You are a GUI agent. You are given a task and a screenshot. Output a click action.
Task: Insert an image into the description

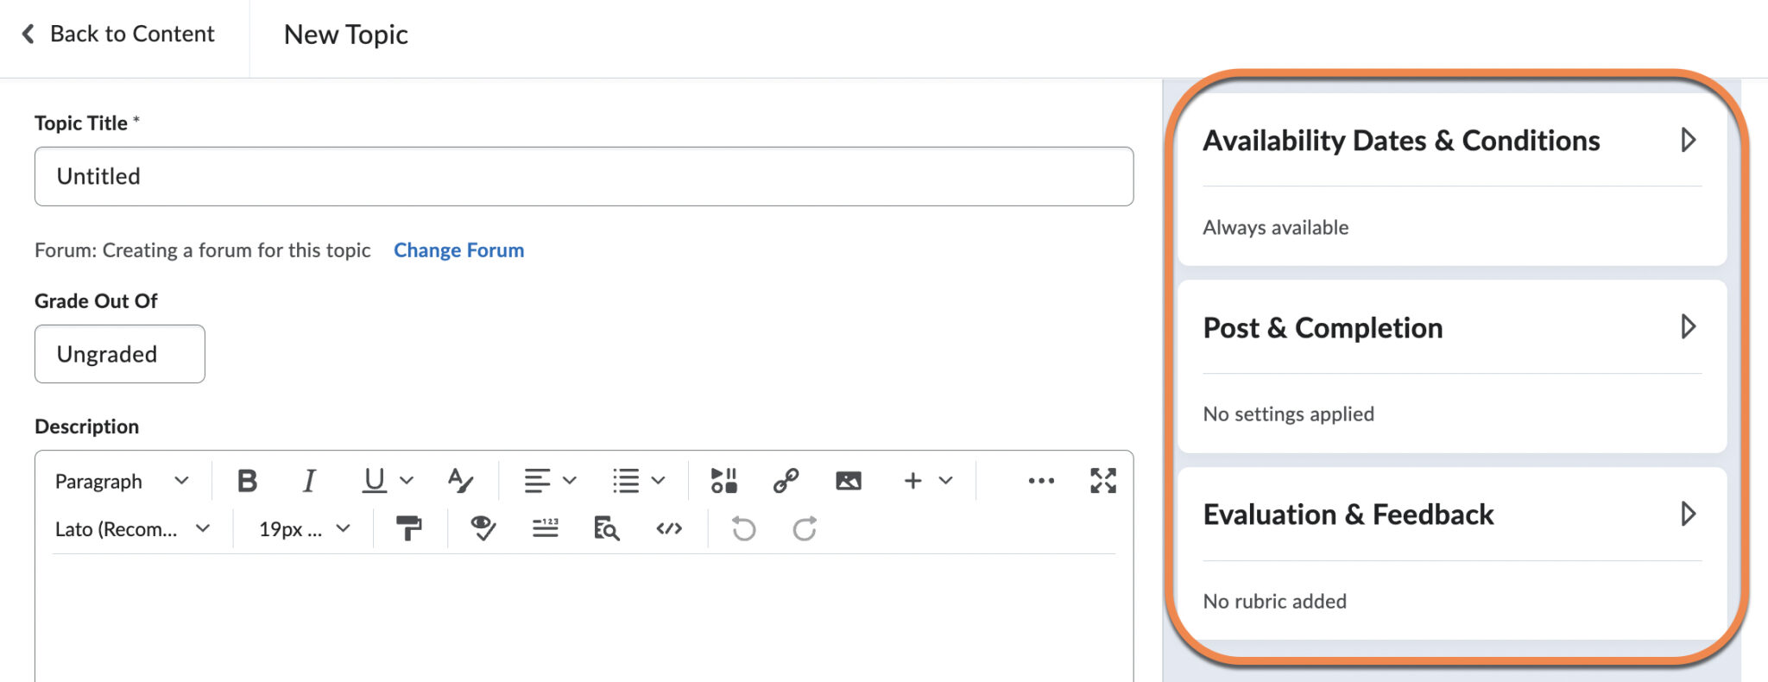(x=849, y=481)
